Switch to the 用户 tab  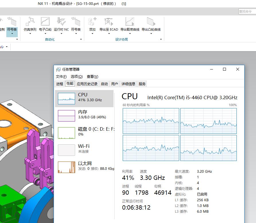point(114,84)
